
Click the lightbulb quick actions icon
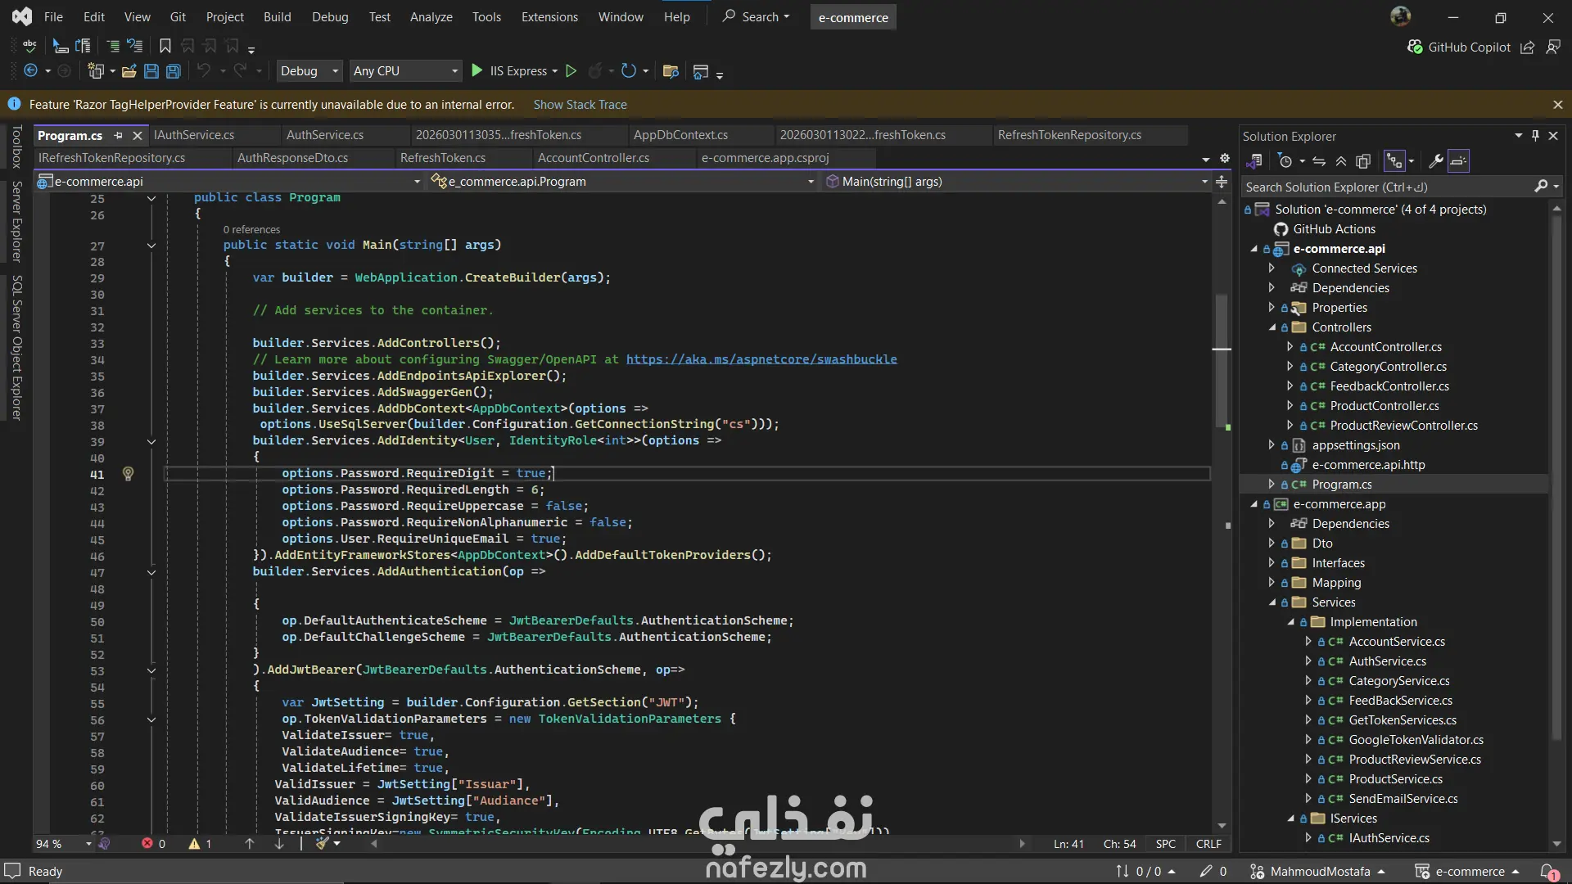(128, 473)
